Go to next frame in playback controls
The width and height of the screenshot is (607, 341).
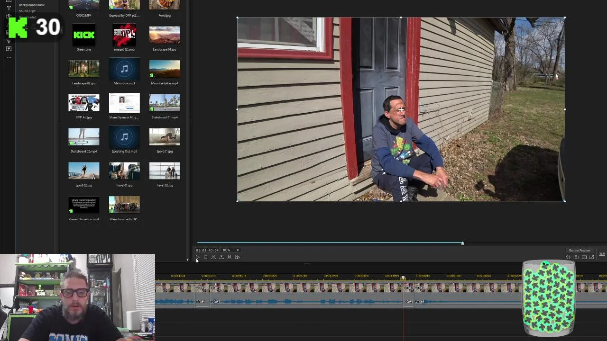click(229, 257)
